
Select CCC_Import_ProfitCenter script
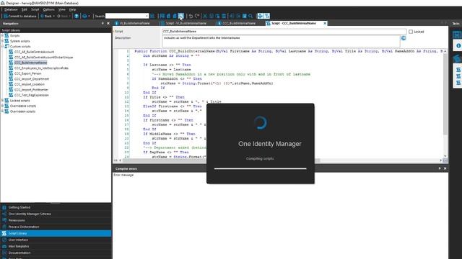(x=31, y=89)
